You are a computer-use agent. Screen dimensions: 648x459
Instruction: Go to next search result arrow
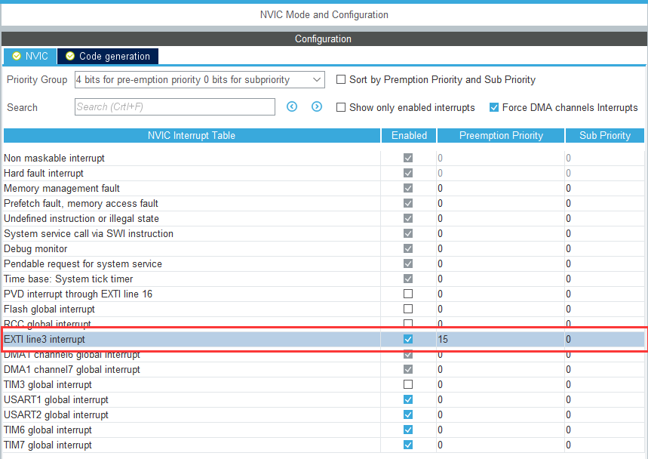pos(317,106)
